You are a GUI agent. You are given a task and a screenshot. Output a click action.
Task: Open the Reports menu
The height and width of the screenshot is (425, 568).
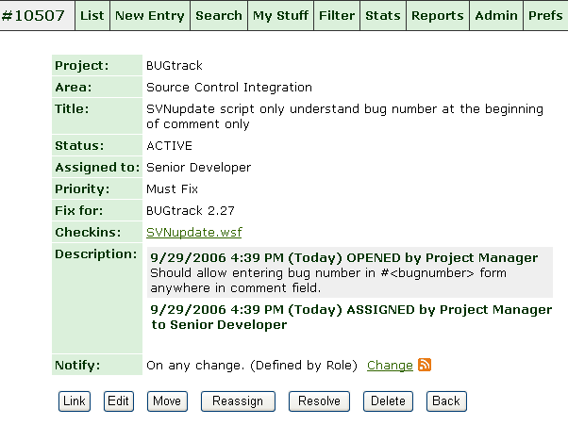click(438, 15)
